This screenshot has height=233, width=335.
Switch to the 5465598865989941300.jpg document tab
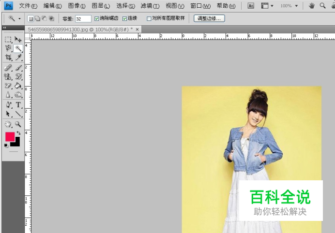pyautogui.click(x=80, y=29)
